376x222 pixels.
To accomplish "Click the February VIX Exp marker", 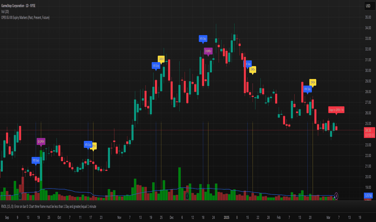I will [x=307, y=89].
